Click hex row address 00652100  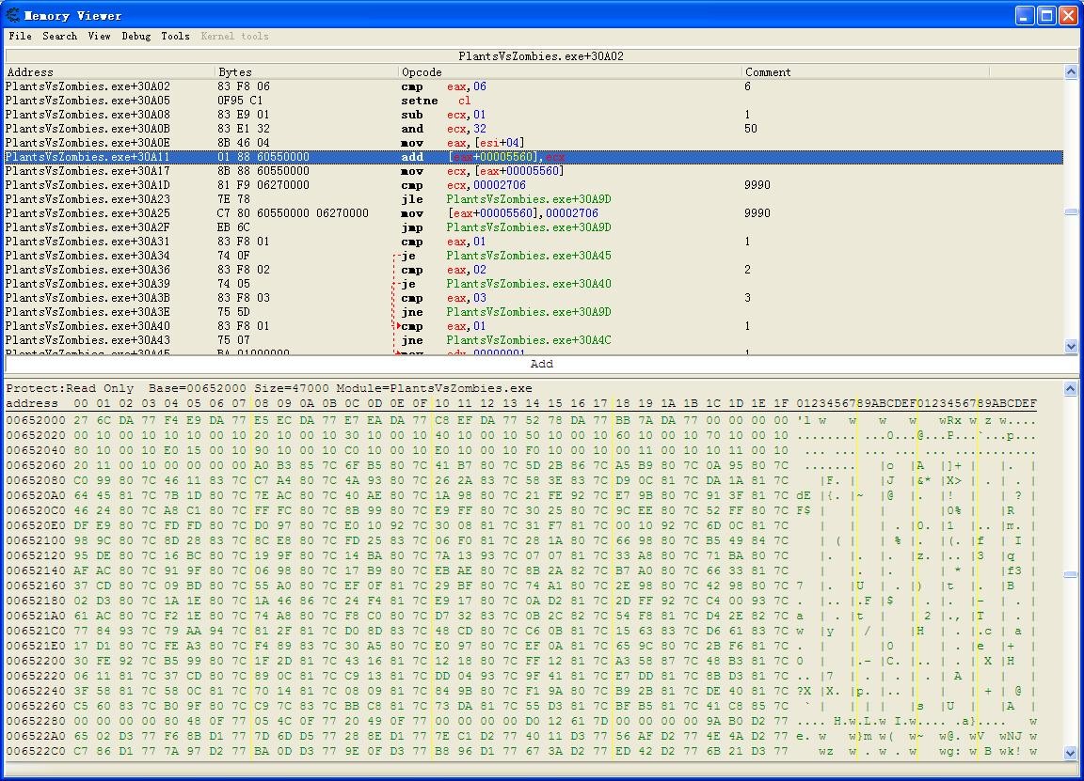[35, 540]
